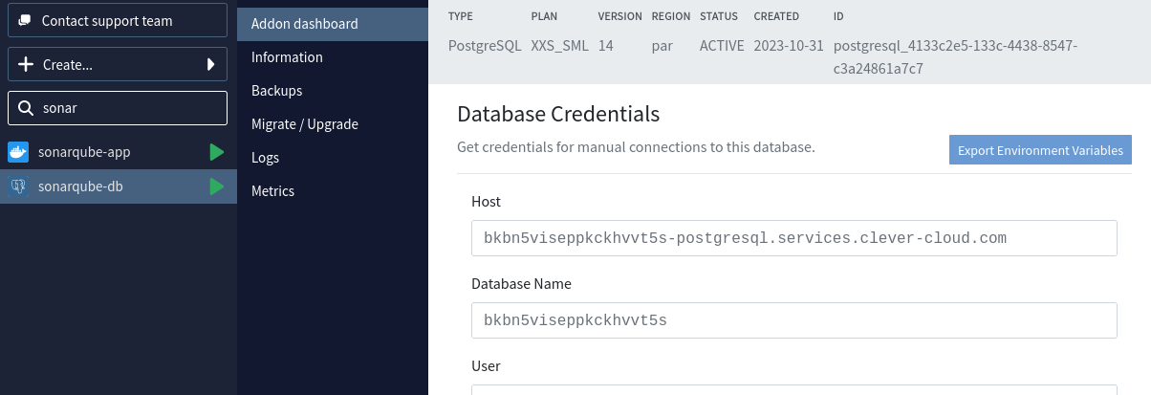Image resolution: width=1151 pixels, height=395 pixels.
Task: Click the chat icon on Contact support
Action: click(x=25, y=21)
